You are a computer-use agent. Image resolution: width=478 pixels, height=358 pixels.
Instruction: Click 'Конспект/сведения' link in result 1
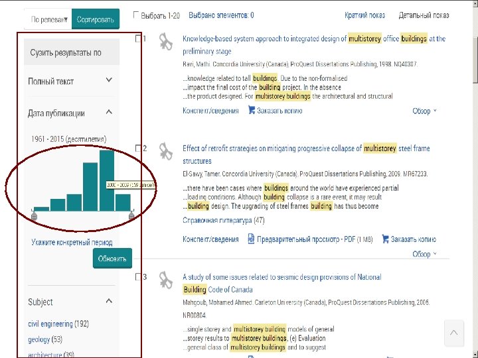coord(210,111)
